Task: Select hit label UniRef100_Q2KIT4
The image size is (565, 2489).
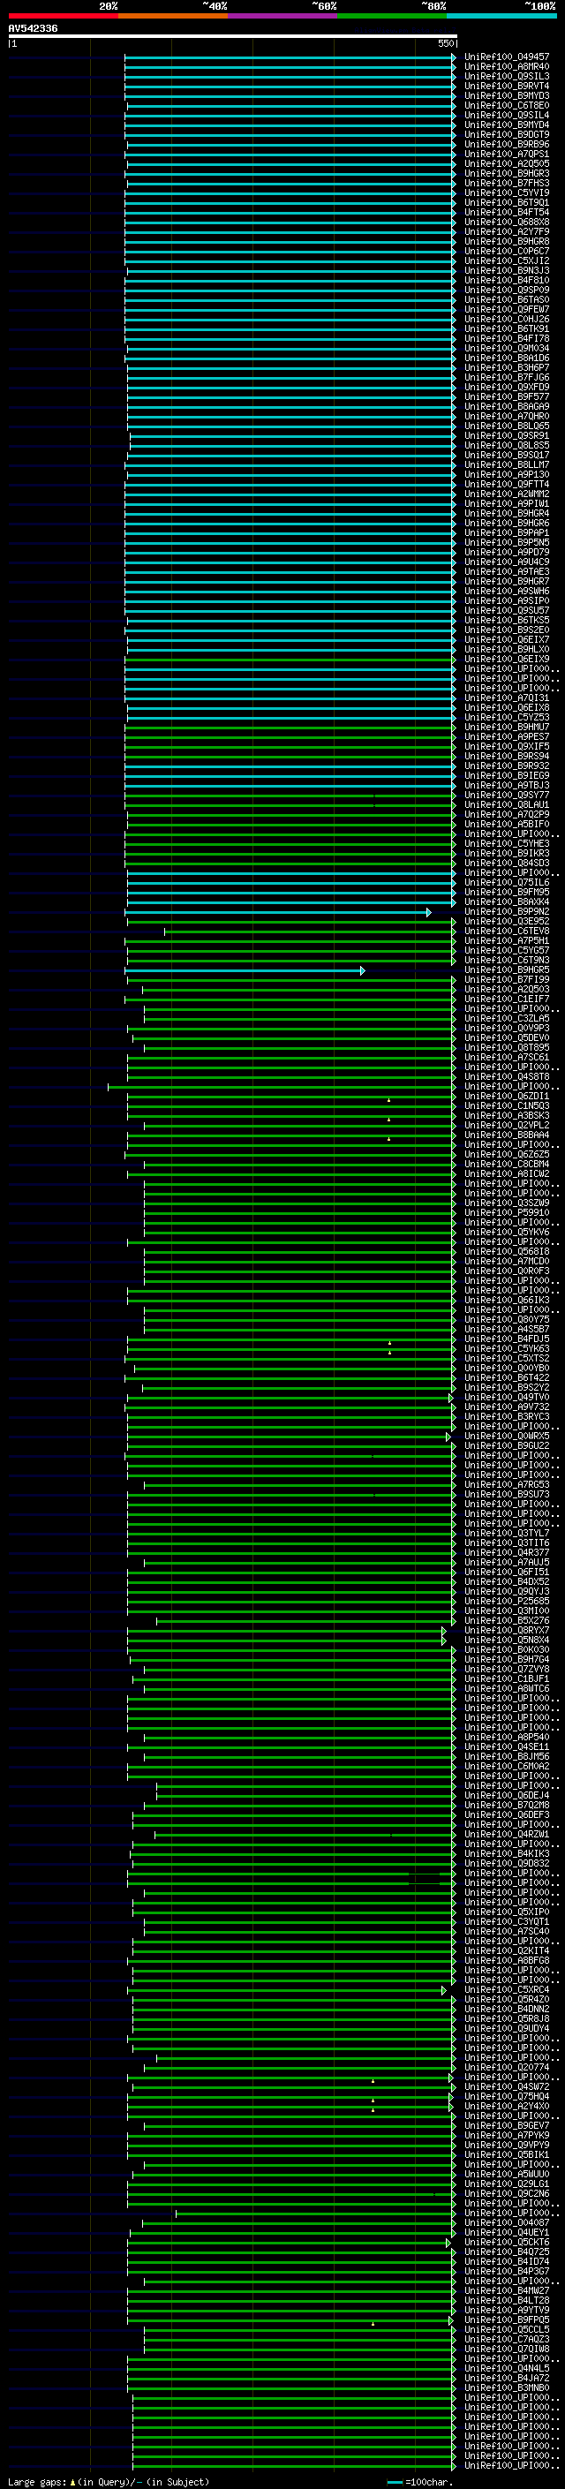Action: point(507,1950)
